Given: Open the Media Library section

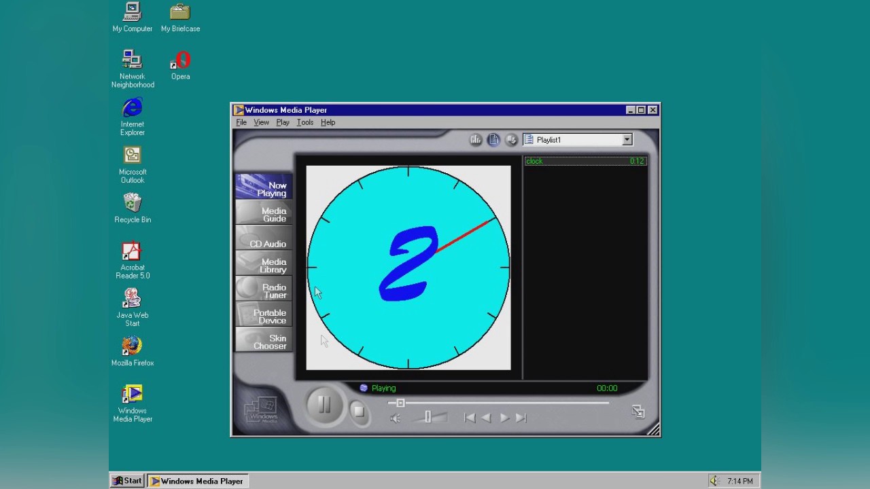Looking at the screenshot, I should coord(264,264).
